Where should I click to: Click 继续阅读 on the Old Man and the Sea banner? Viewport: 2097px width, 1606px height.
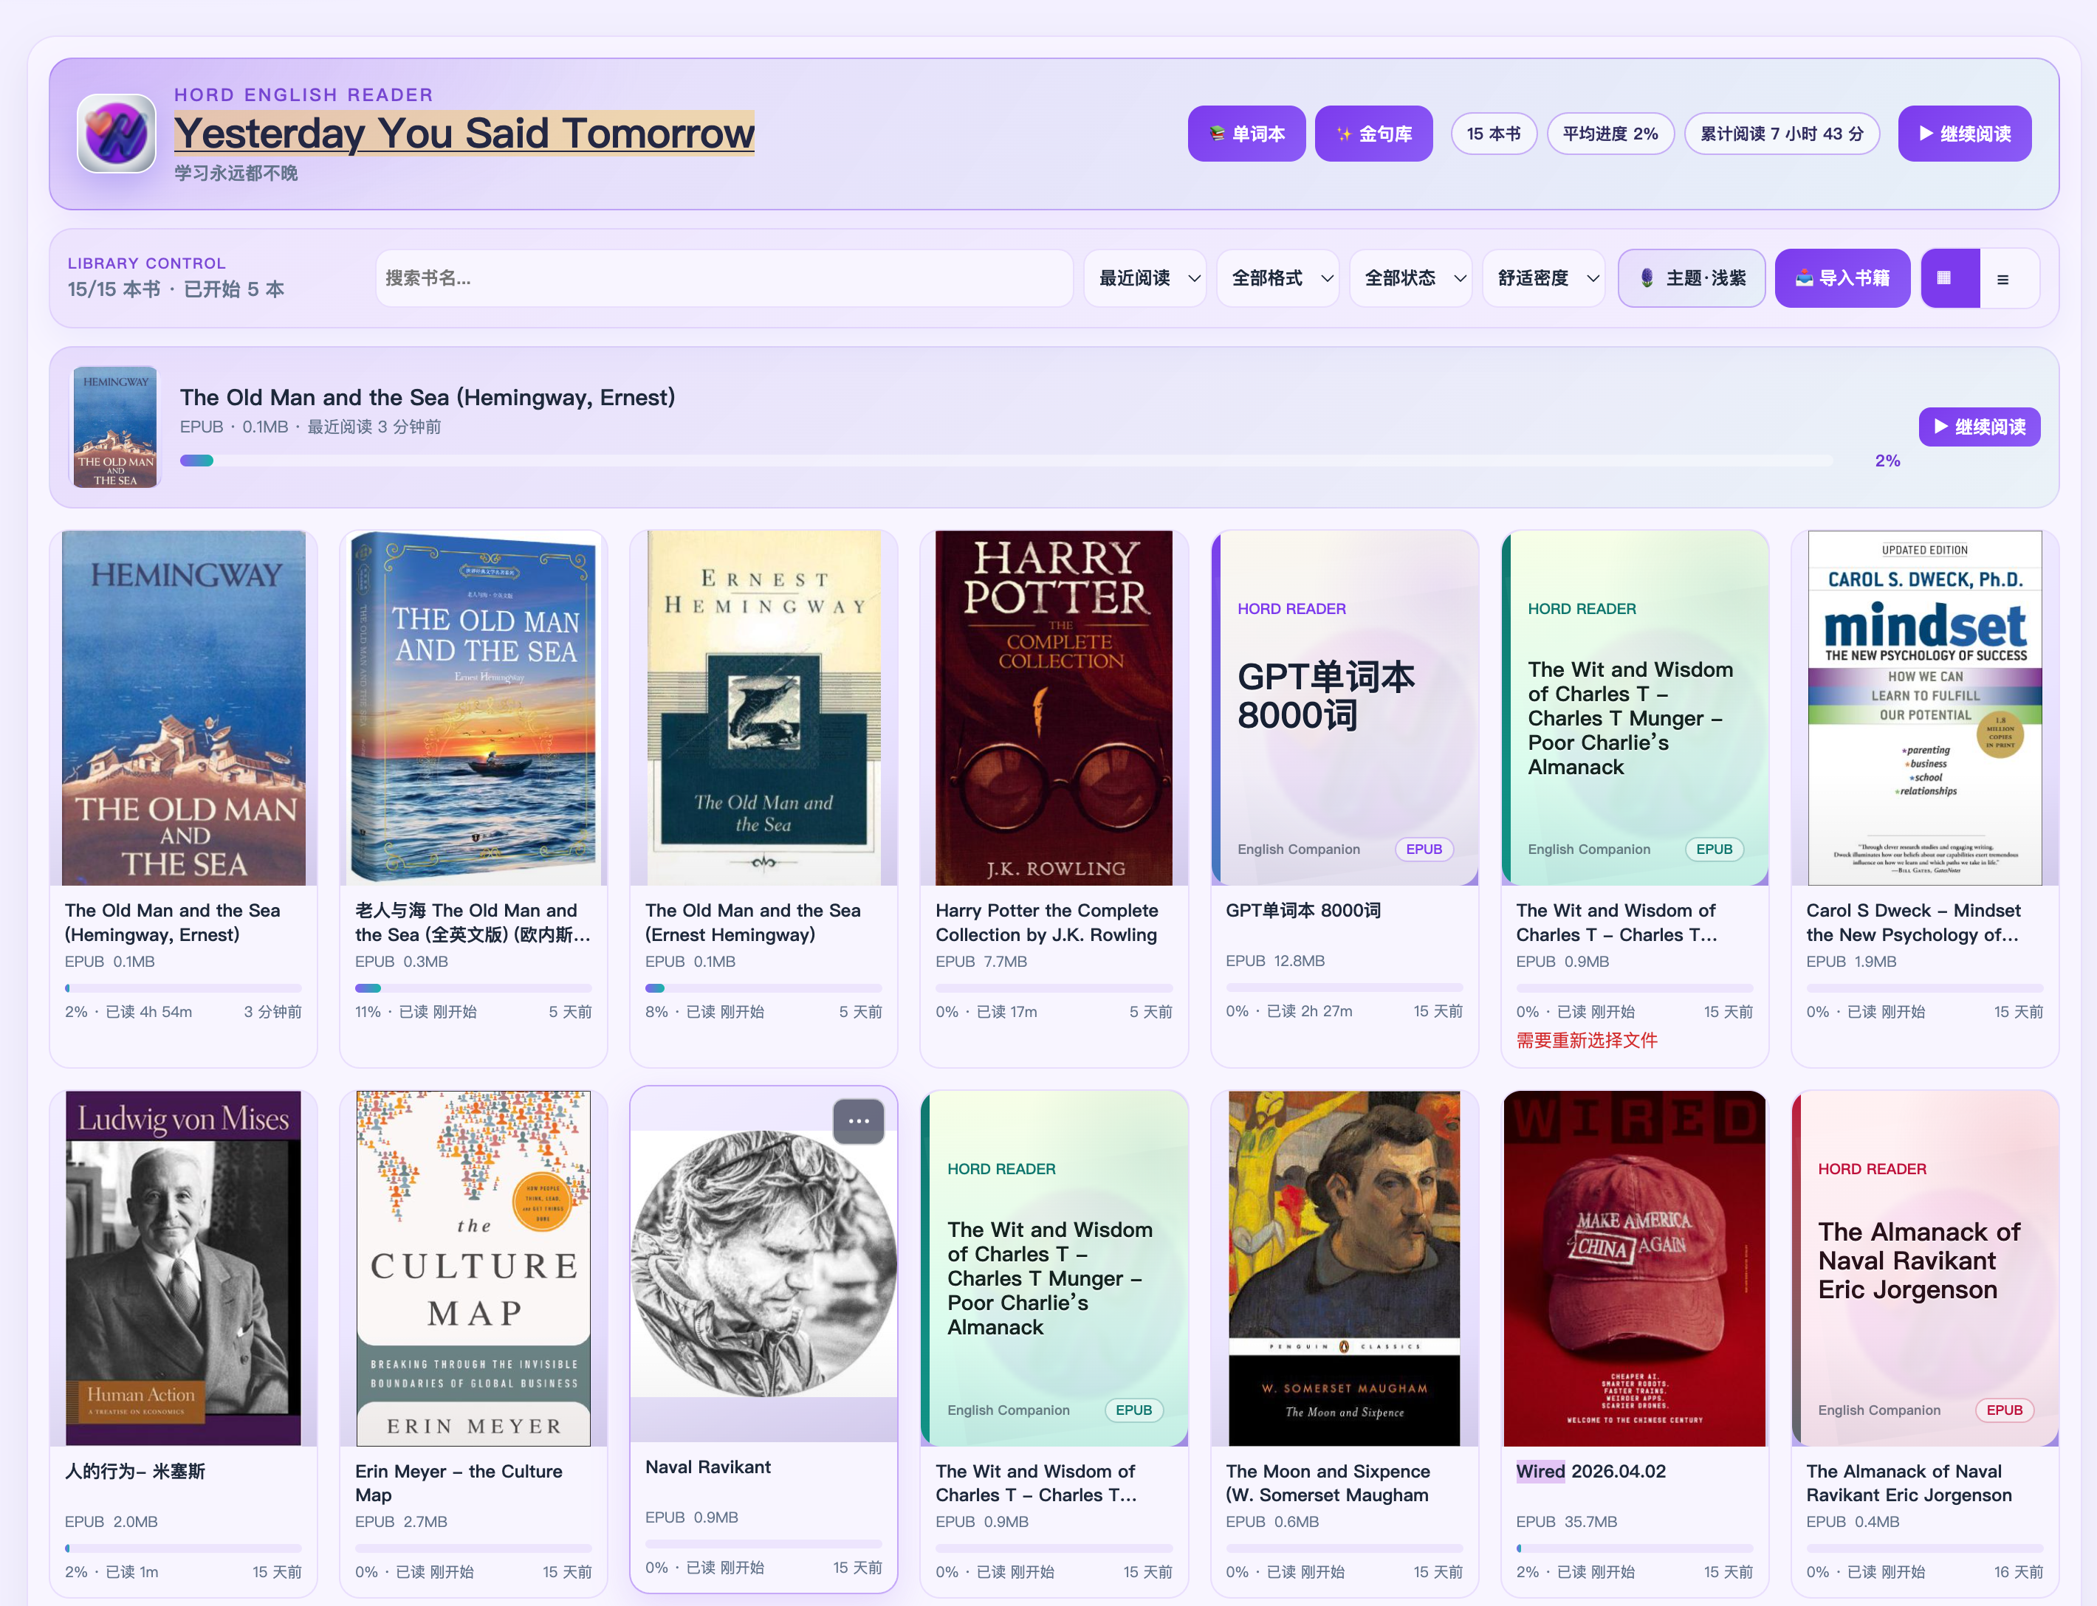click(x=1980, y=427)
